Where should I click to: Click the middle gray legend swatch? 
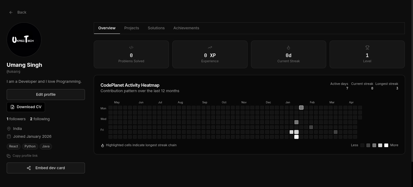374,145
